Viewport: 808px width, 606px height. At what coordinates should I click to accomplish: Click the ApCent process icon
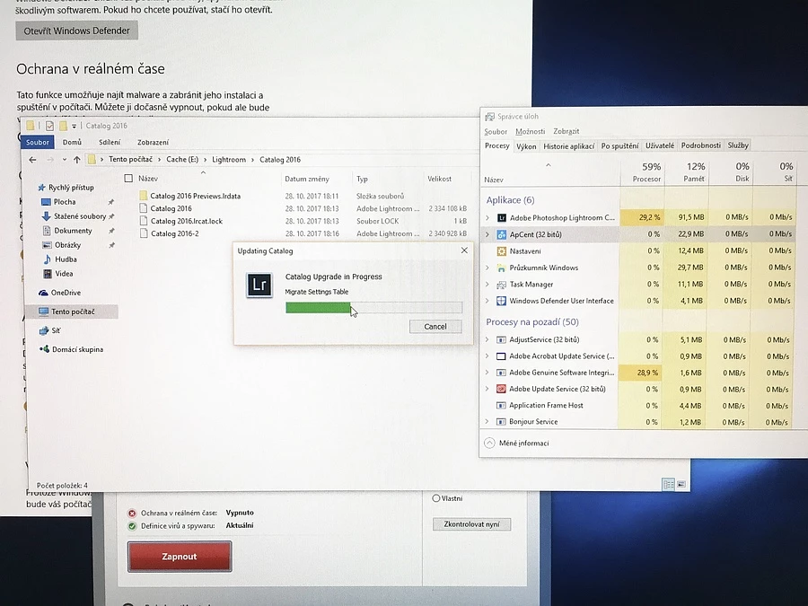(501, 234)
